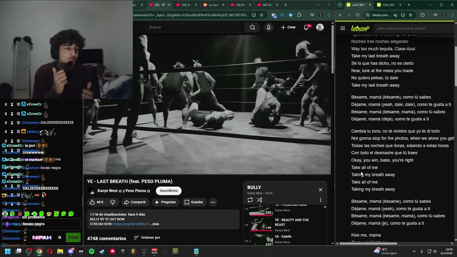457x257 pixels.
Task: Open extensions puzzle icon in YouTube window
Action: click(x=299, y=15)
